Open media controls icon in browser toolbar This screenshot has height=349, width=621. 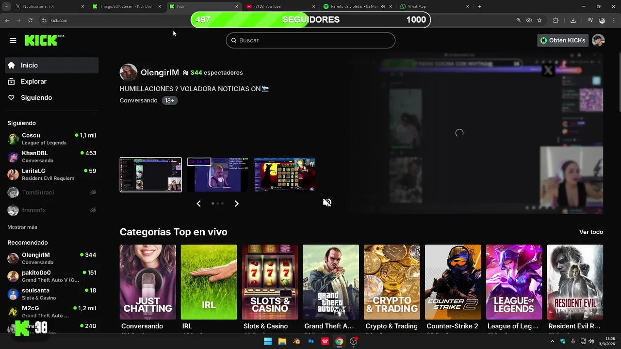pyautogui.click(x=590, y=20)
